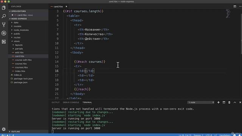This screenshot has width=242, height=136.
Task: Click inside the terminal prompt line
Action: click(53, 131)
